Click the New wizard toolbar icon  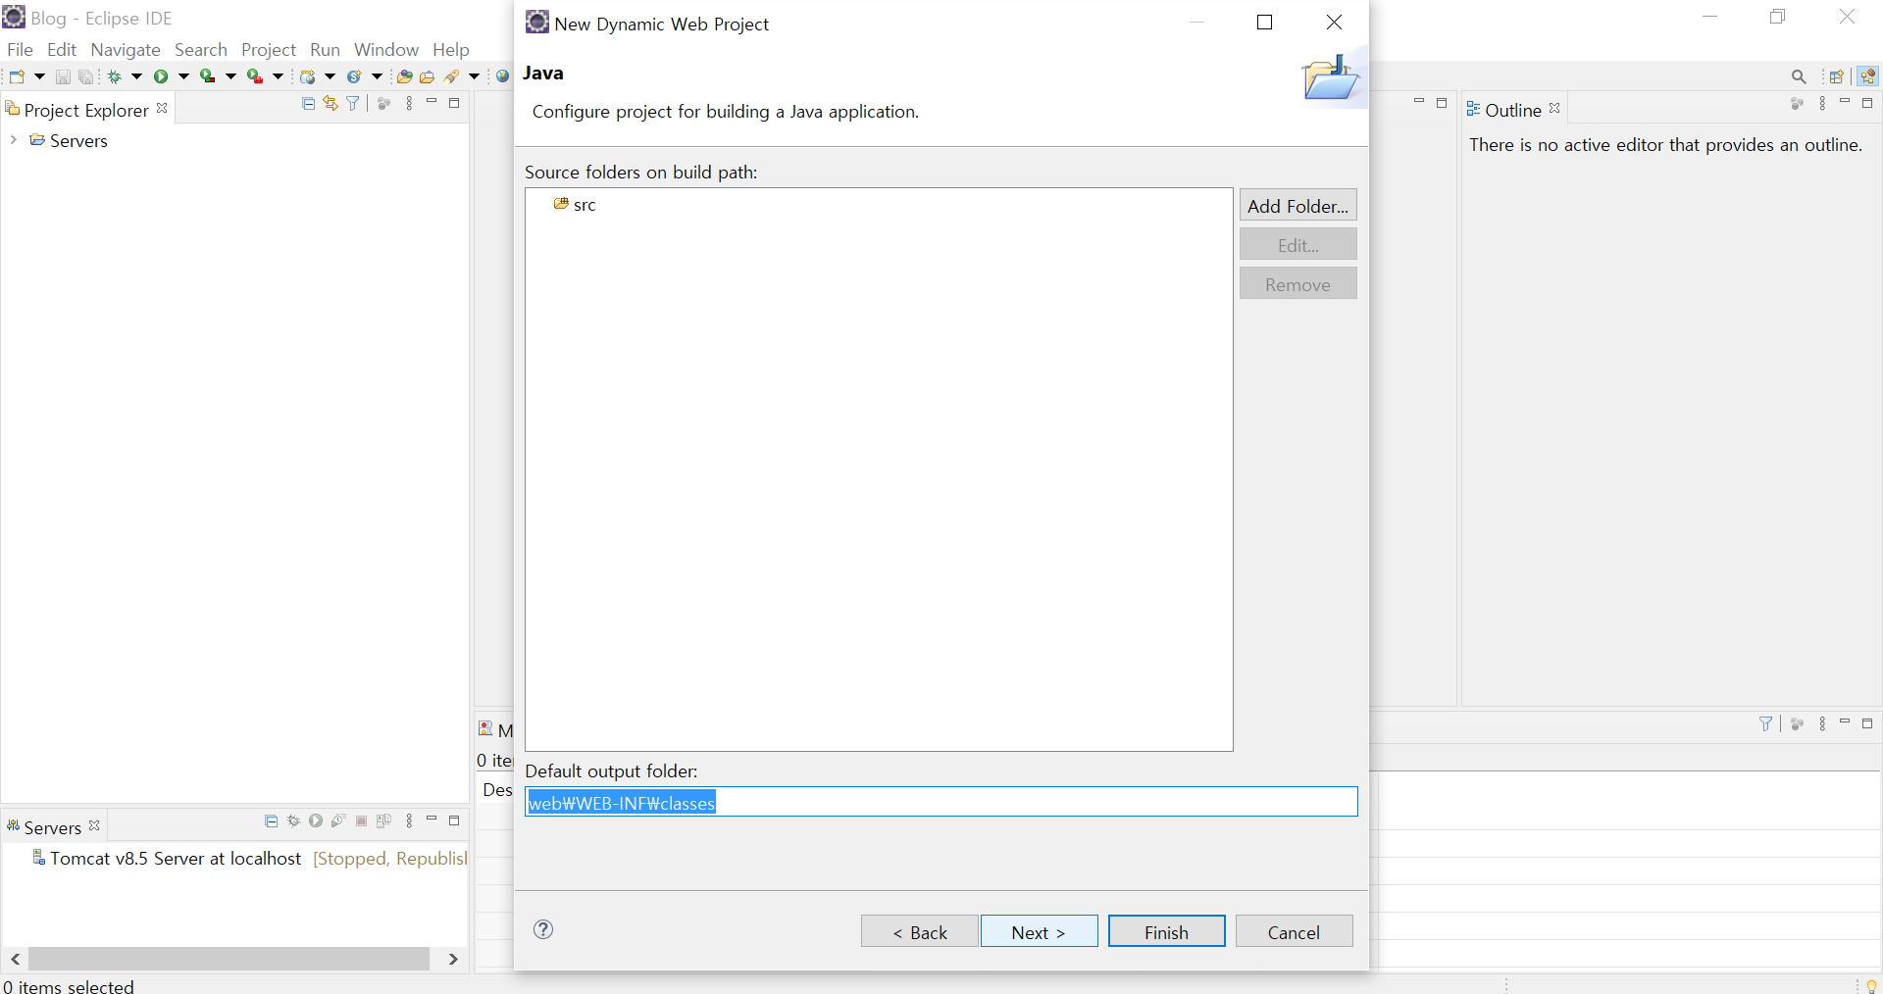coord(17,76)
